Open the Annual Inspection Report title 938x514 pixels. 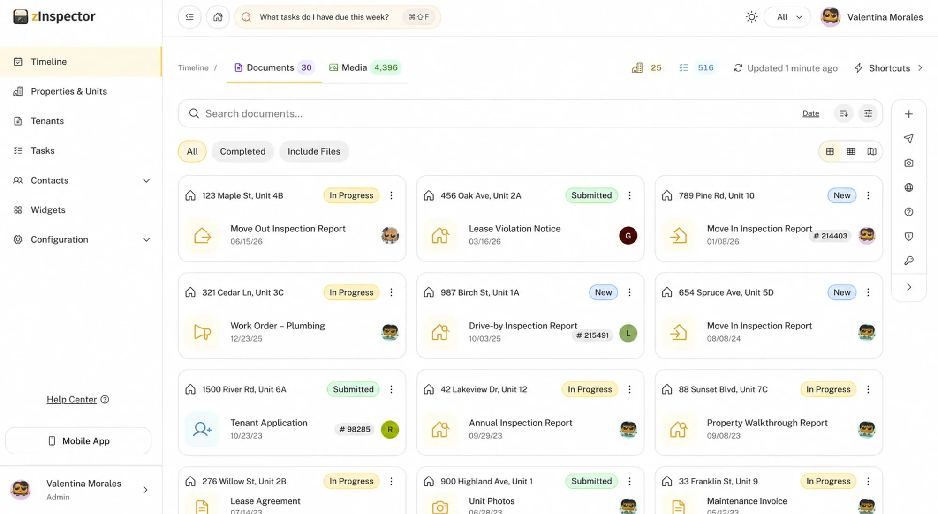[x=520, y=423]
